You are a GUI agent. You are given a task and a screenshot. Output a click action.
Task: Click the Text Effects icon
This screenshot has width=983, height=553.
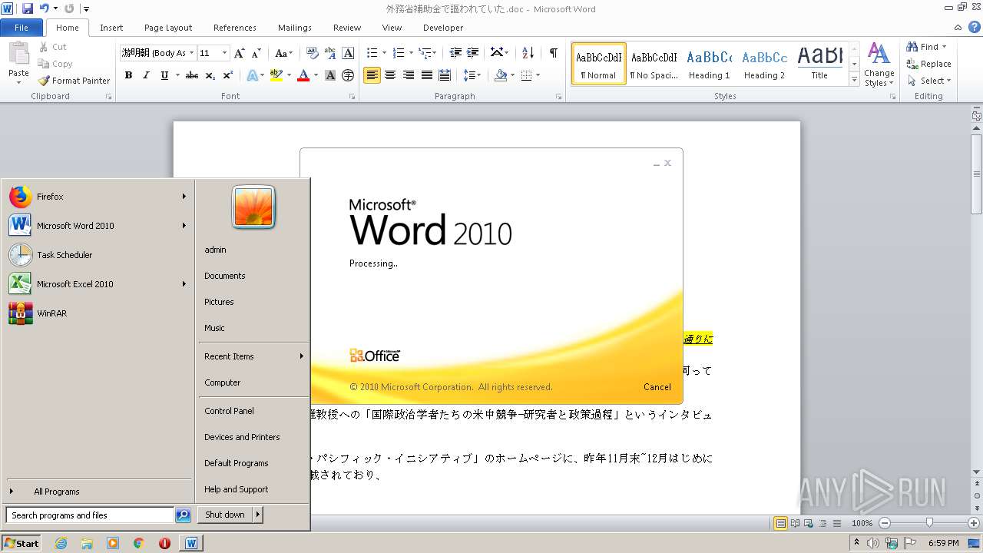251,75
